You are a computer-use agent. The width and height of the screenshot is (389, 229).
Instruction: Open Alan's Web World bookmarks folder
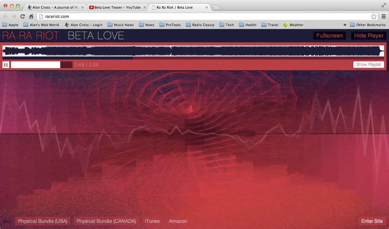pos(41,25)
